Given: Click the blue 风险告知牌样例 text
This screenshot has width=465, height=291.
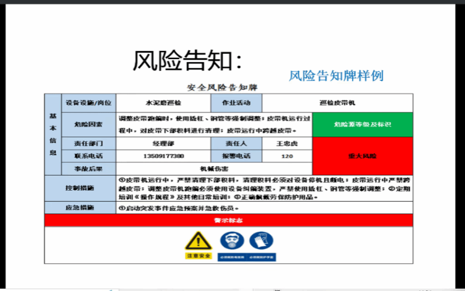Looking at the screenshot, I should [336, 76].
